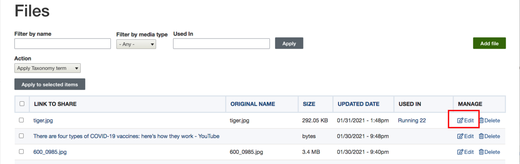The width and height of the screenshot is (520, 164).
Task: Click Delete trash icon for 600_0985.jpg
Action: tap(481, 152)
